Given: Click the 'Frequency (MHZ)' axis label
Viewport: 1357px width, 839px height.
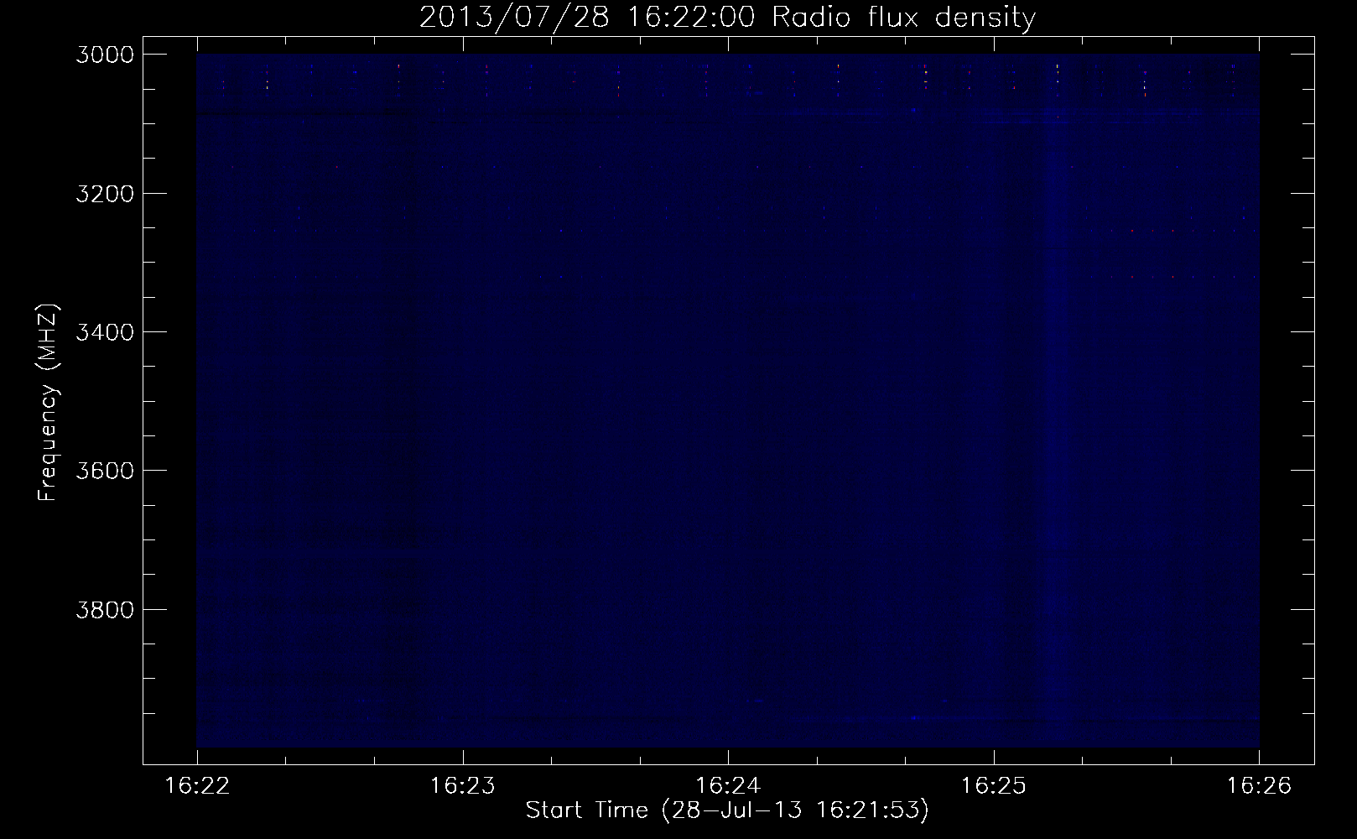Looking at the screenshot, I should [x=48, y=403].
